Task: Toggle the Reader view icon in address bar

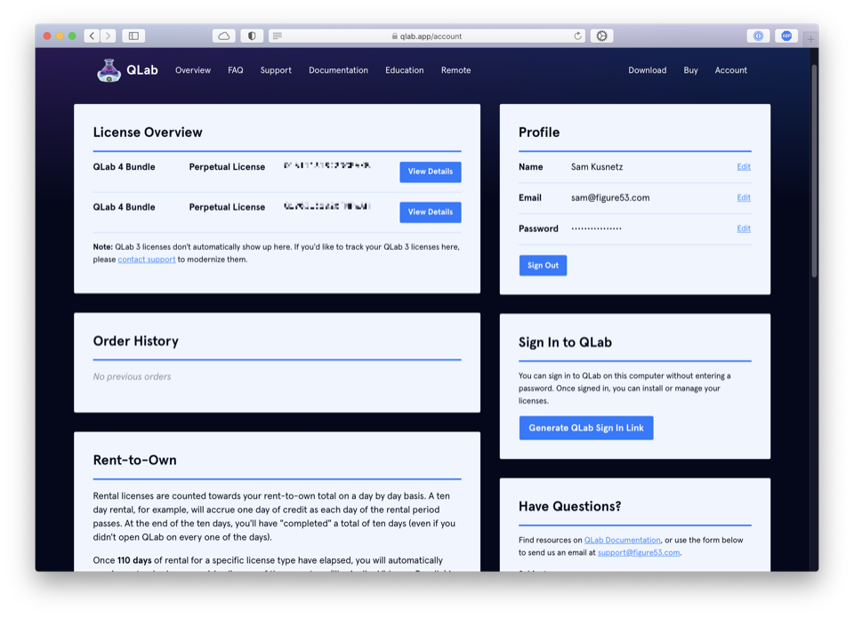Action: coord(278,36)
